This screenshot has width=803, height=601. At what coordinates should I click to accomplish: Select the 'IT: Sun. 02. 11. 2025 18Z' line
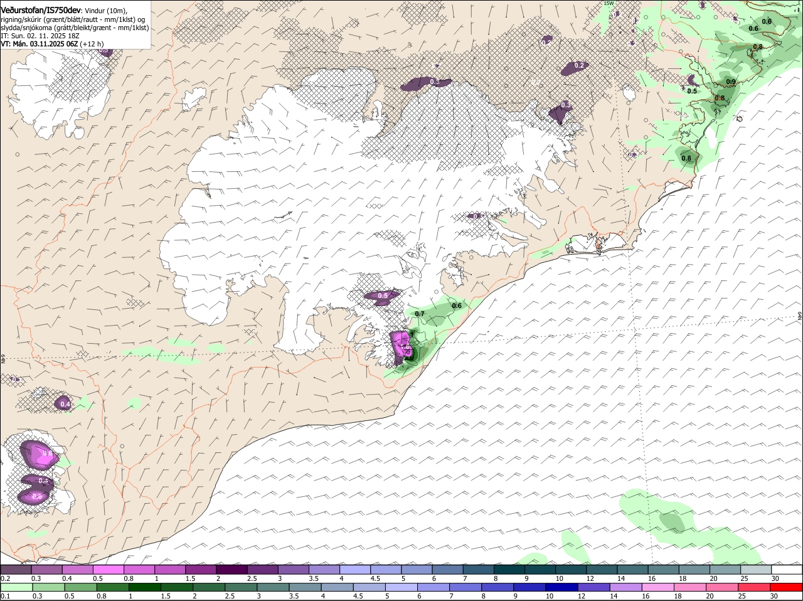40,36
